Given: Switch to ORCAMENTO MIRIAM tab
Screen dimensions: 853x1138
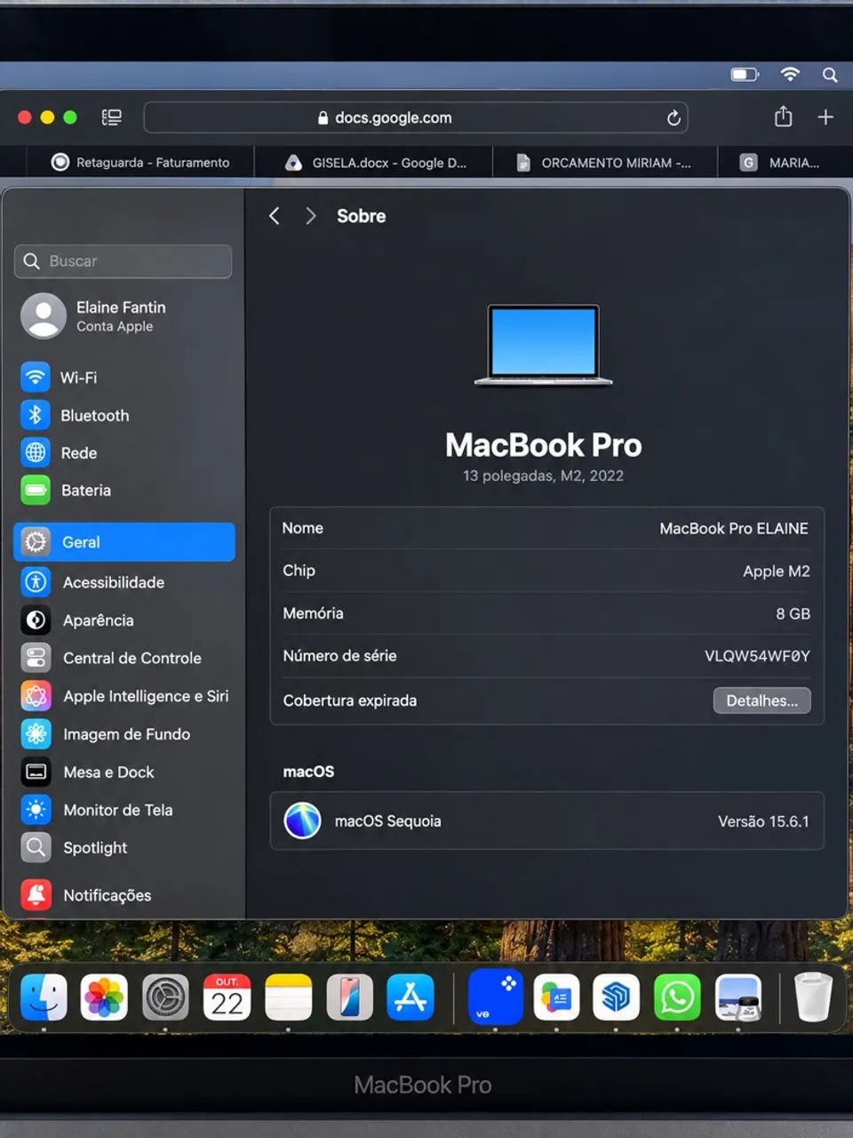Looking at the screenshot, I should (605, 163).
